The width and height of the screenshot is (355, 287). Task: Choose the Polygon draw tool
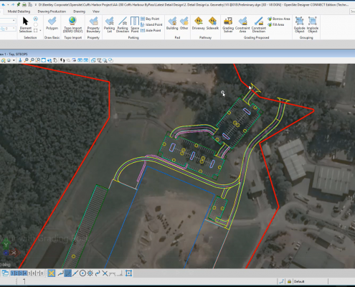point(52,24)
